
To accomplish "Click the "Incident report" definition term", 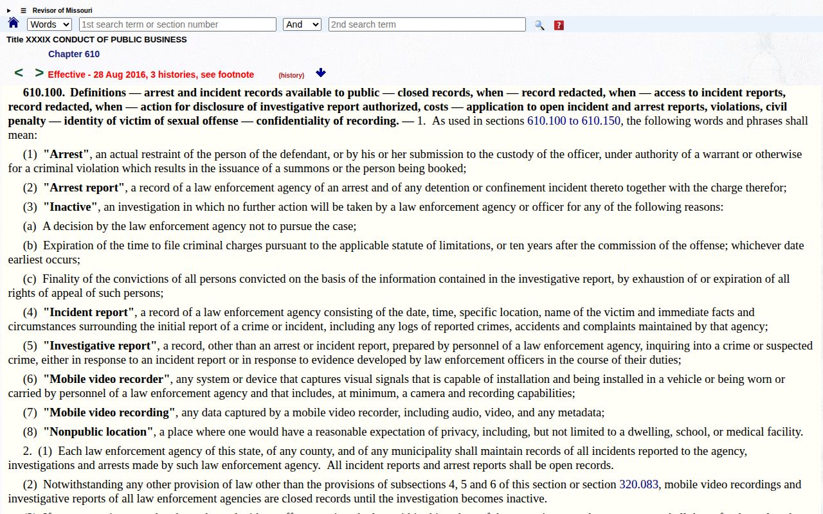I will coord(89,312).
